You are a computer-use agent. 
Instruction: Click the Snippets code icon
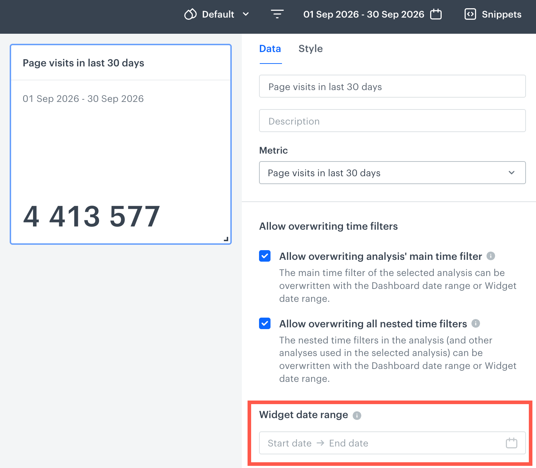(x=470, y=14)
